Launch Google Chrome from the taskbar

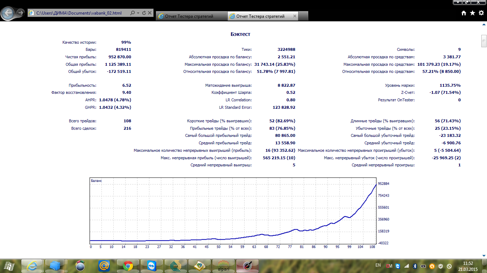pyautogui.click(x=128, y=266)
